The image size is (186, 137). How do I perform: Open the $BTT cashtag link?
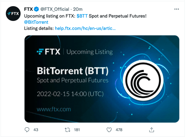click(82, 15)
